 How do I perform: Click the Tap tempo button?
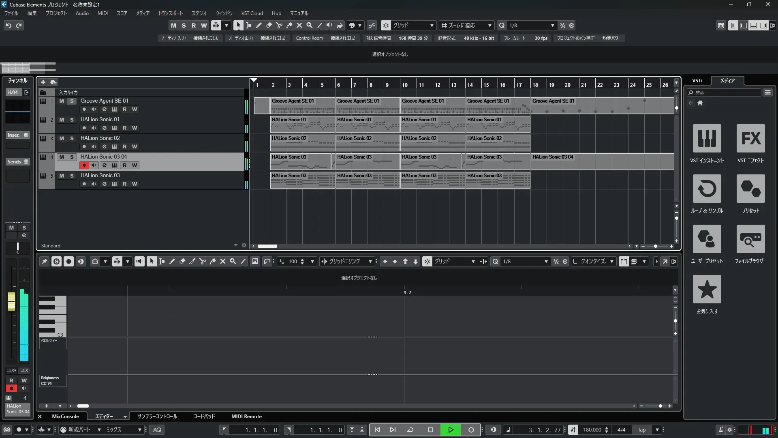[x=641, y=430]
